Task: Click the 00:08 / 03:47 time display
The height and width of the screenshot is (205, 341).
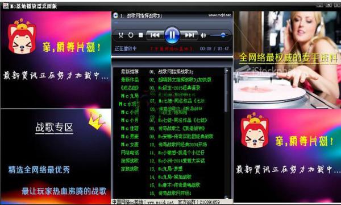Action: point(214,48)
